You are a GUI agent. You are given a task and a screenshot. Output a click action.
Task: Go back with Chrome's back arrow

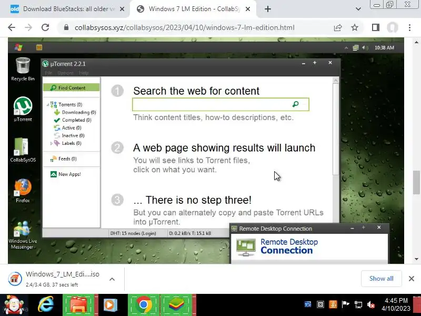click(12, 27)
